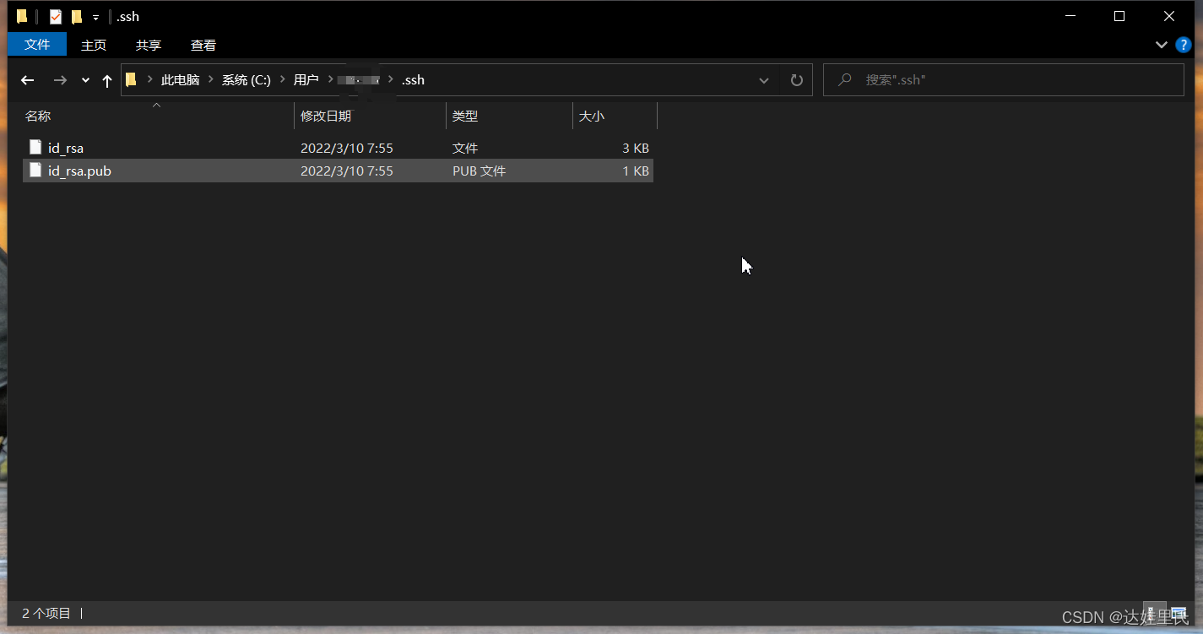The width and height of the screenshot is (1203, 634).
Task: Minimize the .ssh Explorer window
Action: point(1070,16)
